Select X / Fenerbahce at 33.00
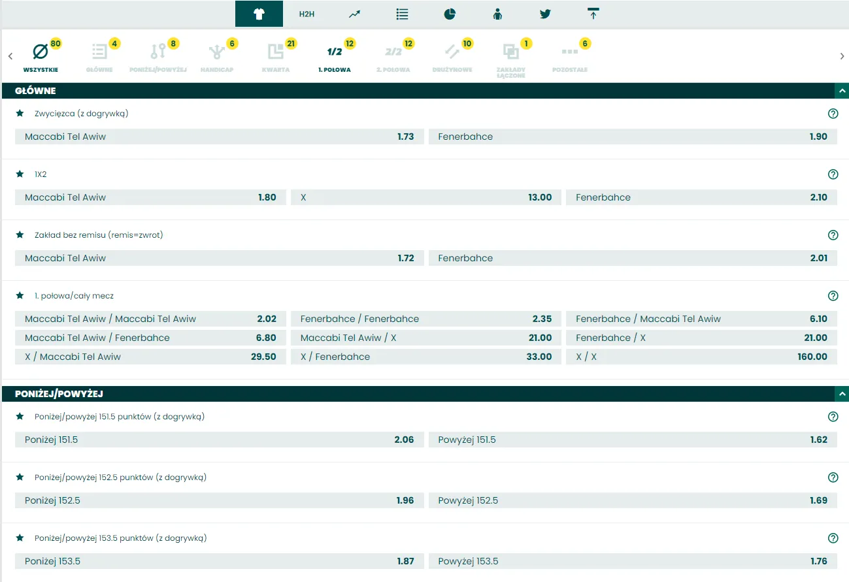The width and height of the screenshot is (849, 582). (x=426, y=357)
